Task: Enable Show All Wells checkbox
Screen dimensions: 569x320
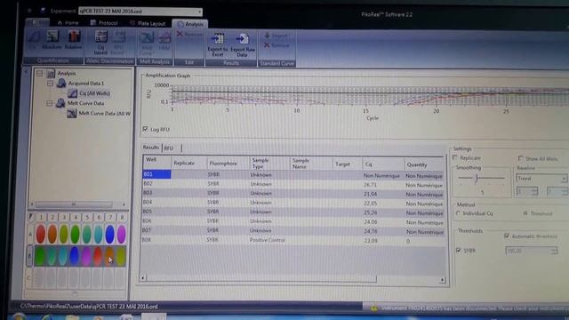Action: 521,158
